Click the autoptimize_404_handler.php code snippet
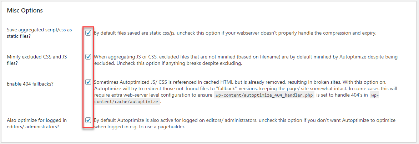This screenshot has height=144, width=419. (x=264, y=96)
